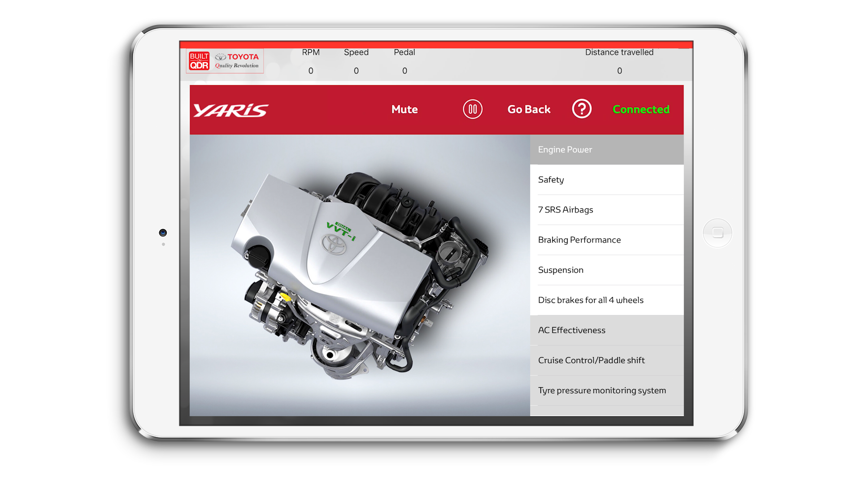861x484 pixels.
Task: Click the Distance travelled counter
Action: (619, 70)
